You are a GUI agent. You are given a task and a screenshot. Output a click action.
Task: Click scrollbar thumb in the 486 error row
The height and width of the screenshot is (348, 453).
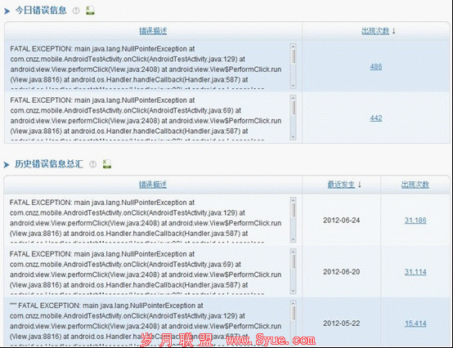point(294,56)
